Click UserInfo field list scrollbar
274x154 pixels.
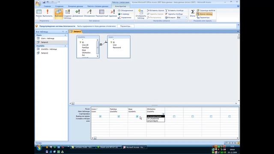pos(98,48)
